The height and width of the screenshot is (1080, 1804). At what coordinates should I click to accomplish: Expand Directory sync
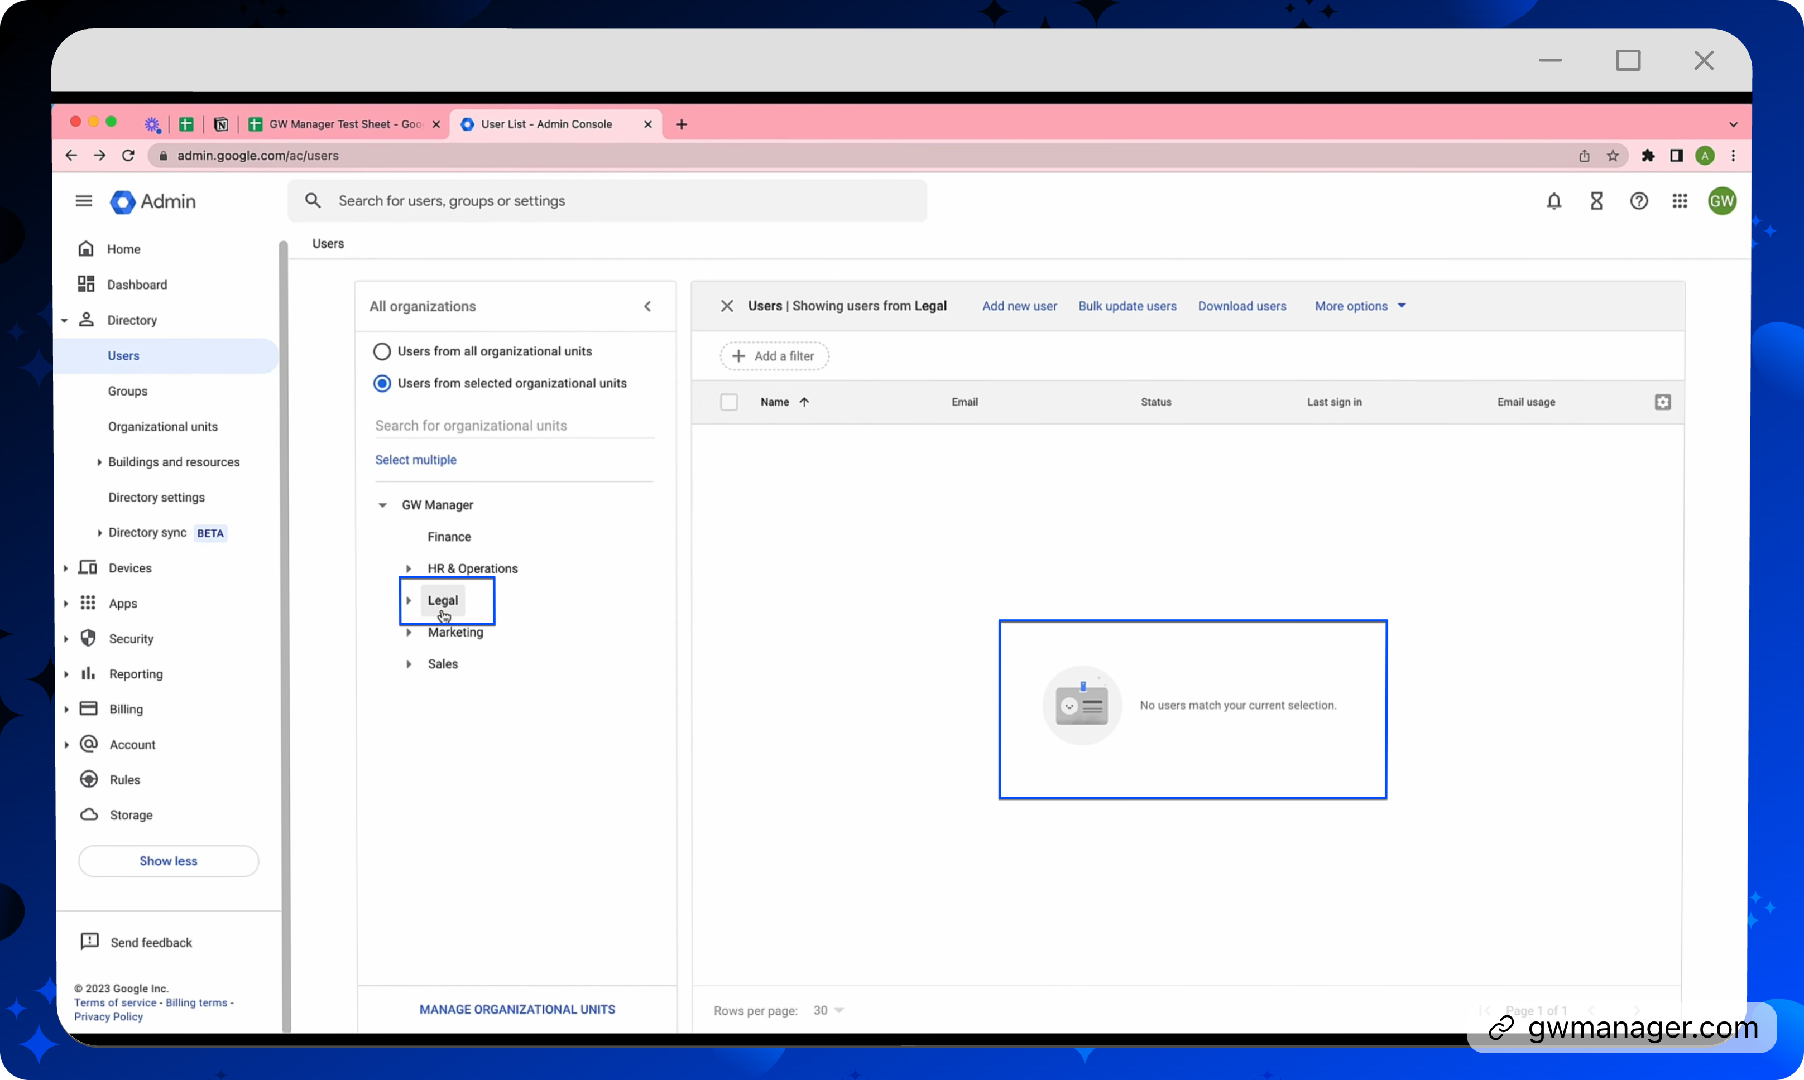pos(99,533)
